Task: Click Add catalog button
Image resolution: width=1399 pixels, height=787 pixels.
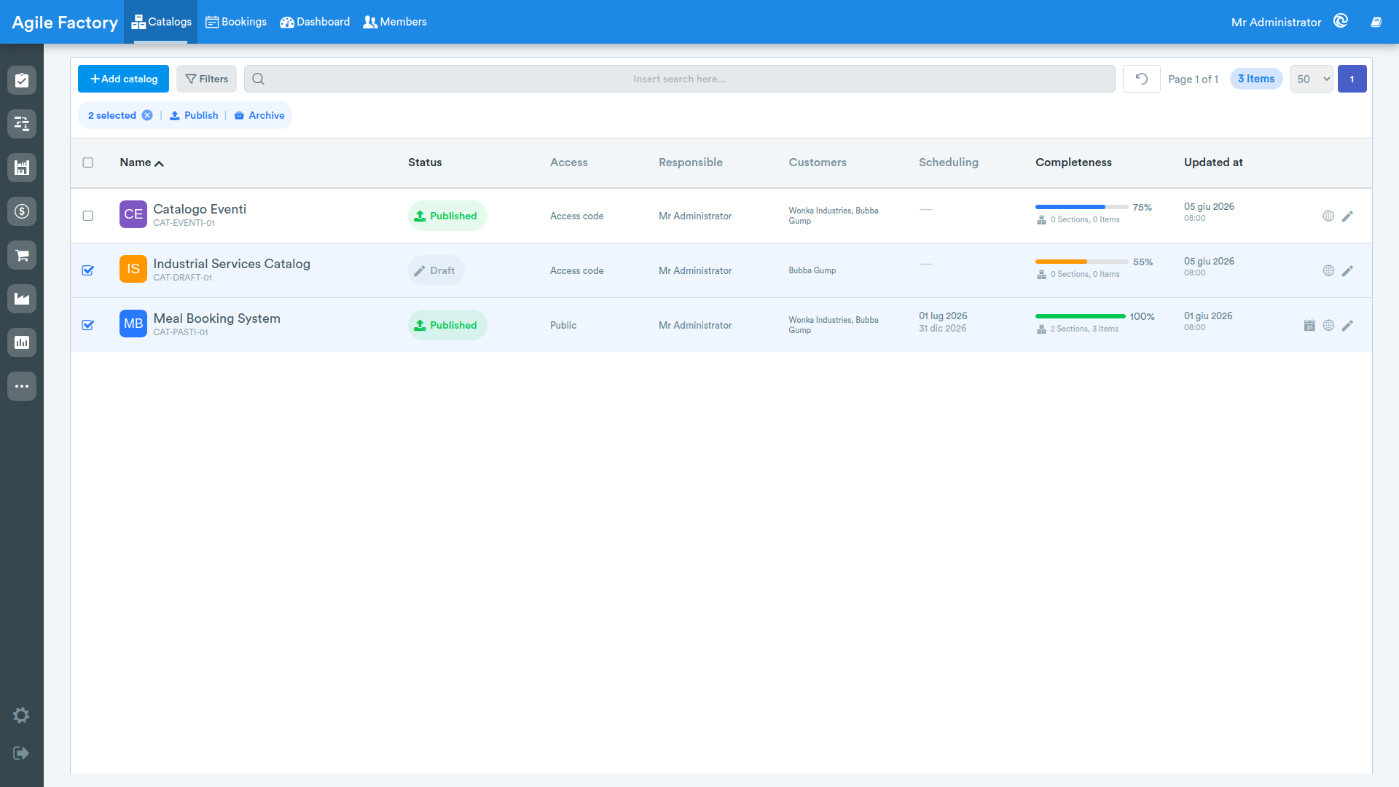Action: 123,79
